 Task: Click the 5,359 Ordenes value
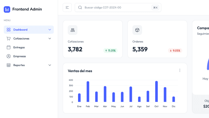(140, 49)
